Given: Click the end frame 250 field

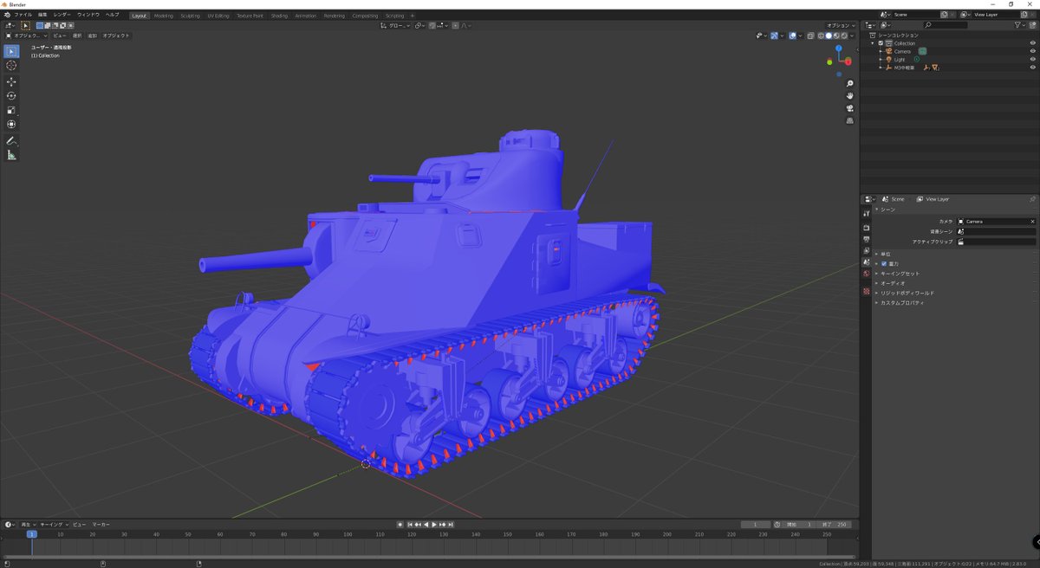Looking at the screenshot, I should pos(835,525).
